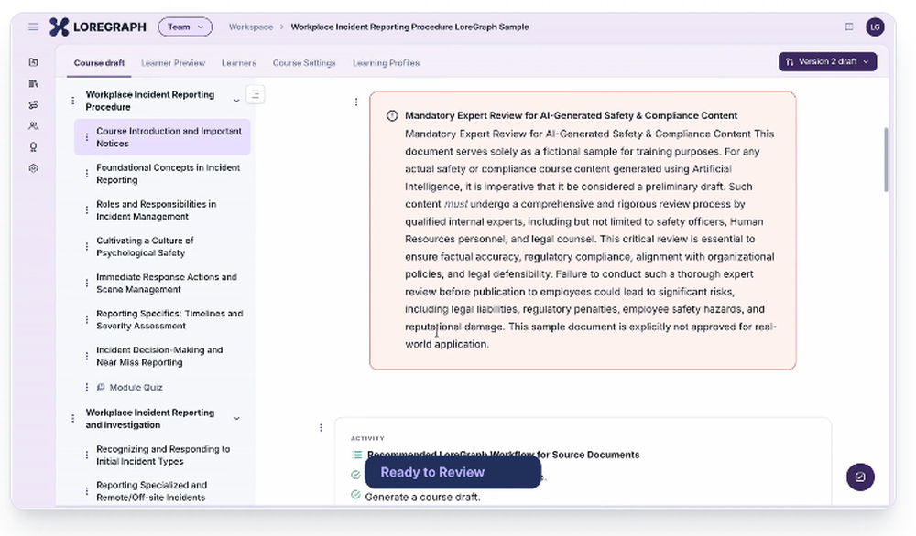
Task: Open the hamburger menu
Action: tap(33, 27)
